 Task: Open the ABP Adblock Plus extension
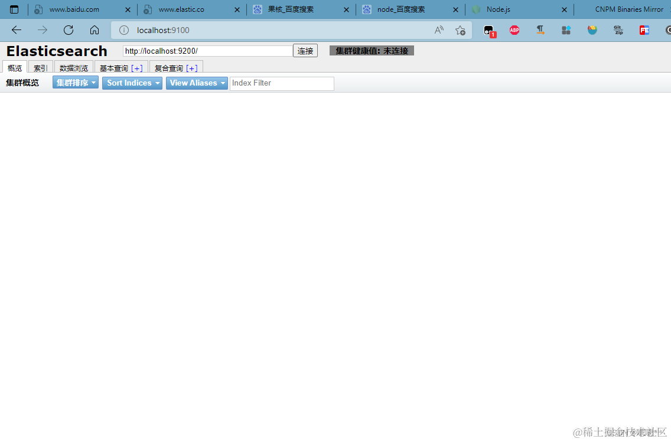point(514,30)
